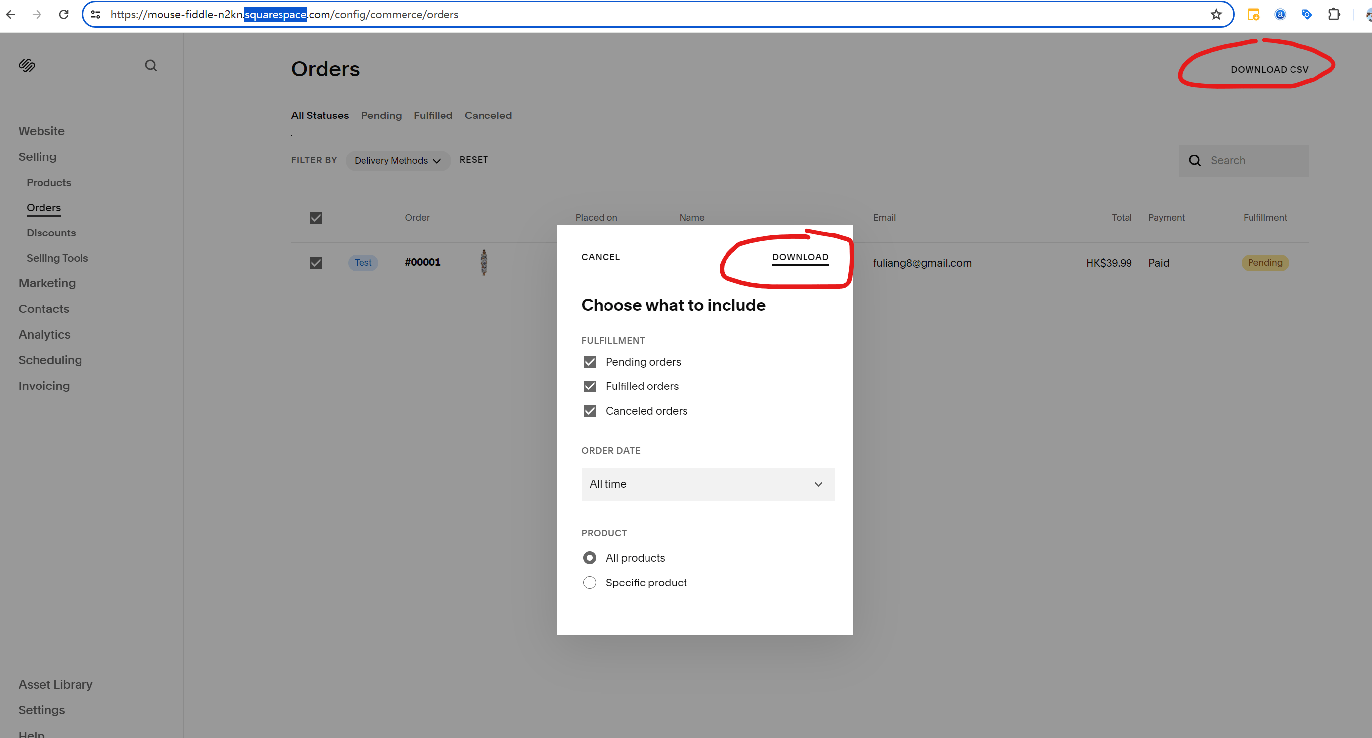Click DOWNLOAD CSV at top right
Viewport: 1372px width, 738px height.
tap(1269, 69)
